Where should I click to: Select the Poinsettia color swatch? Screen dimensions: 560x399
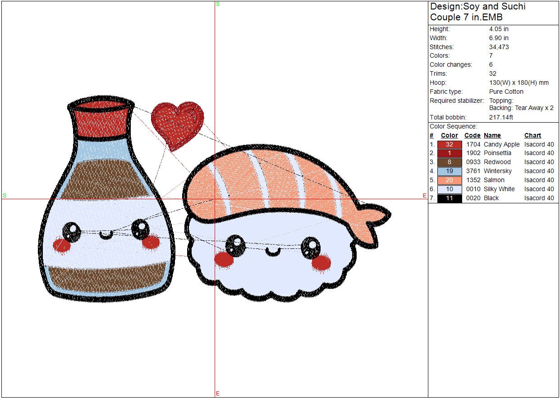pos(450,153)
